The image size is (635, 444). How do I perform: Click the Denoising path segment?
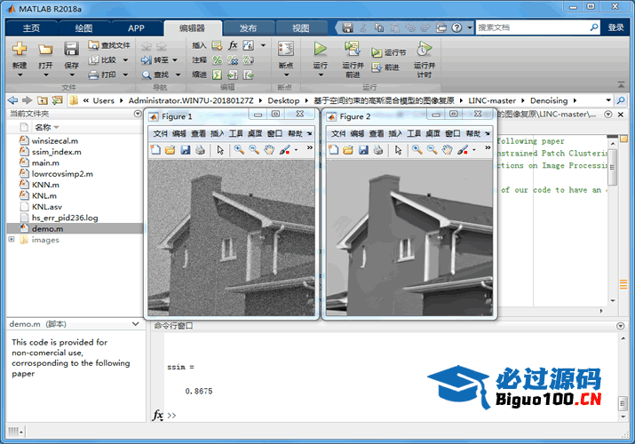coord(549,100)
